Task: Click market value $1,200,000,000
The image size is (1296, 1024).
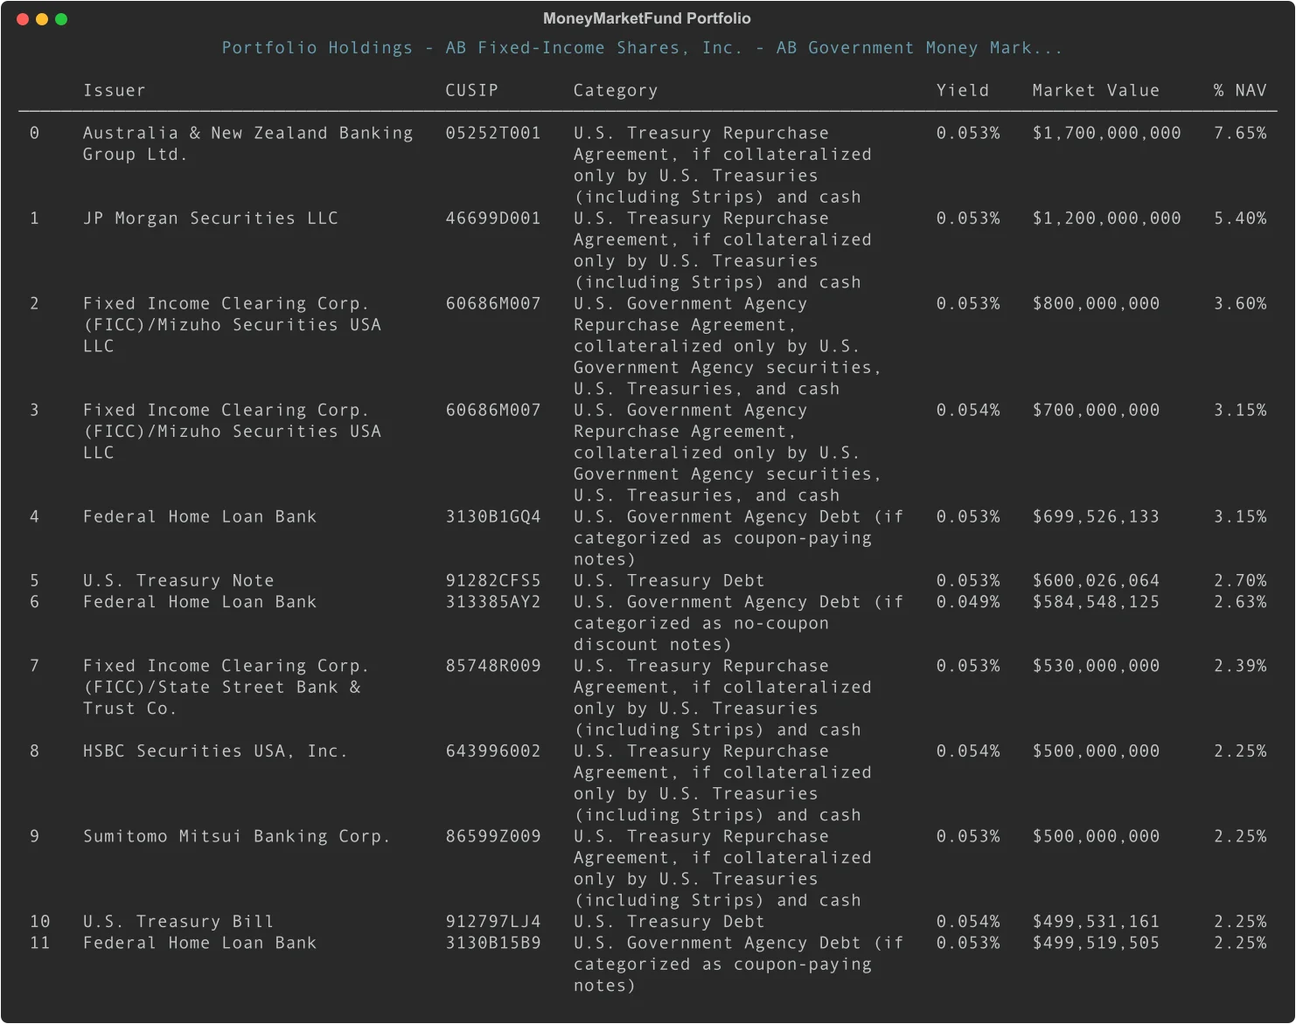Action: click(x=1106, y=218)
